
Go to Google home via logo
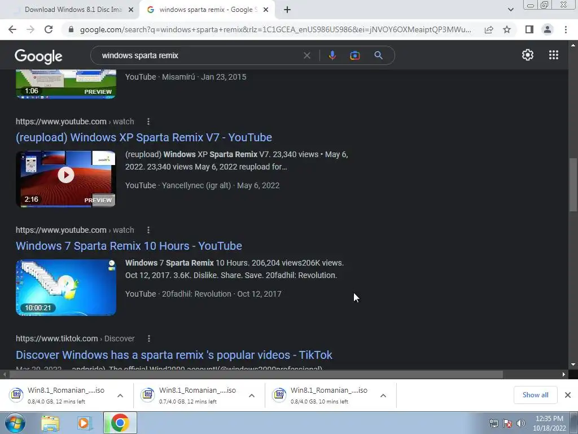point(38,56)
